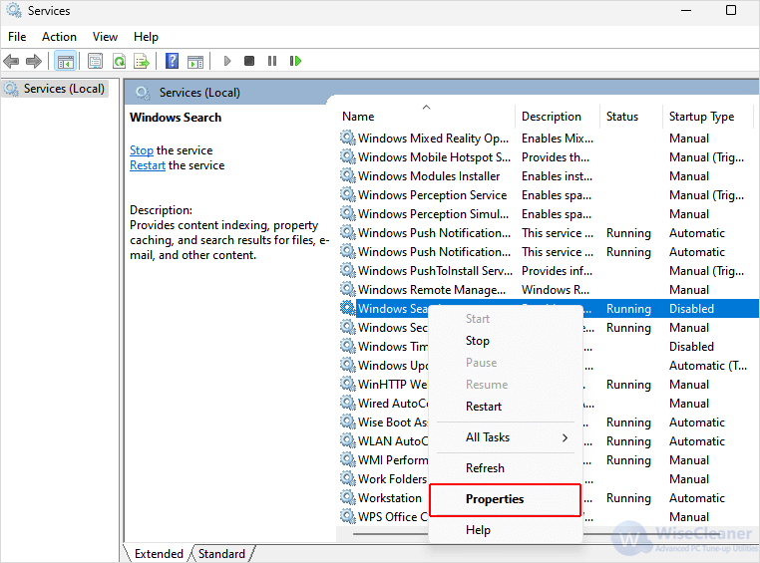
Task: Click the Restart Service toolbar icon
Action: 295,61
